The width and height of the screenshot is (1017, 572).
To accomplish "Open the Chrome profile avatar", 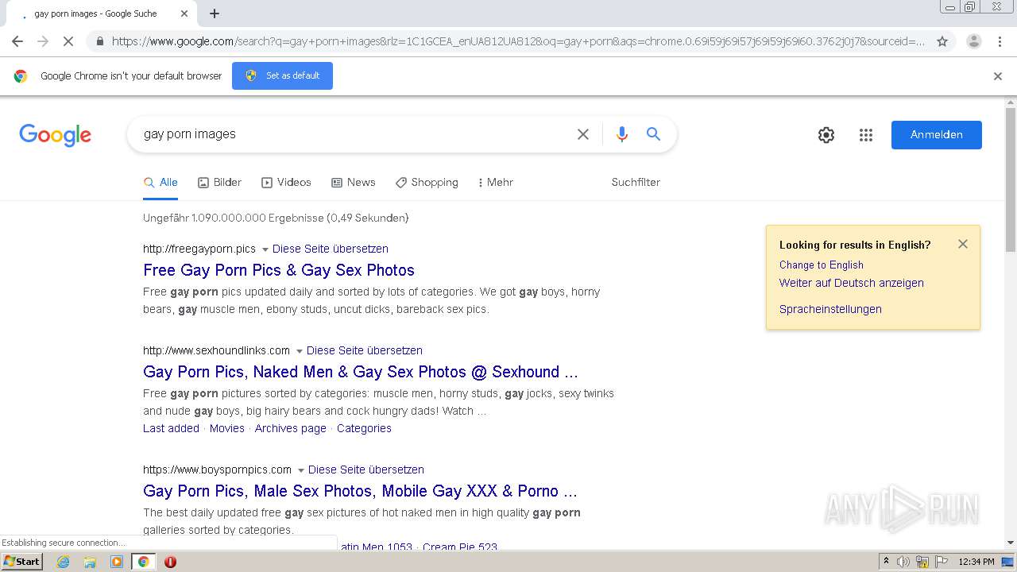I will [x=973, y=41].
